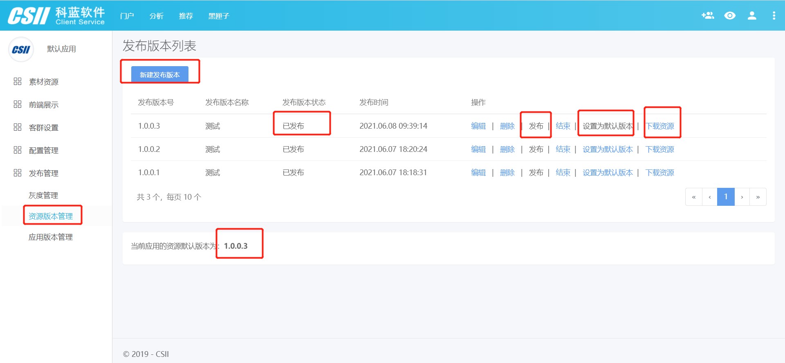Screen dimensions: 785x363
Task: Open 应用版本管理 submenu item
Action: (x=51, y=237)
